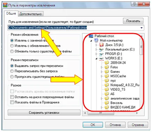Click the folder icon next to MSOCache
This screenshot has height=132, width=152.
coord(107,76)
